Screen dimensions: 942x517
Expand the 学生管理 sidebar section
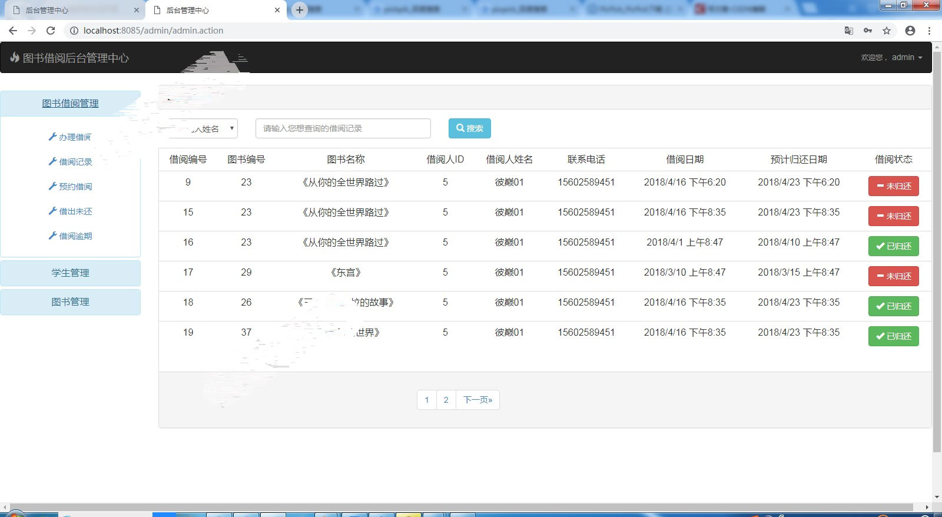(70, 273)
